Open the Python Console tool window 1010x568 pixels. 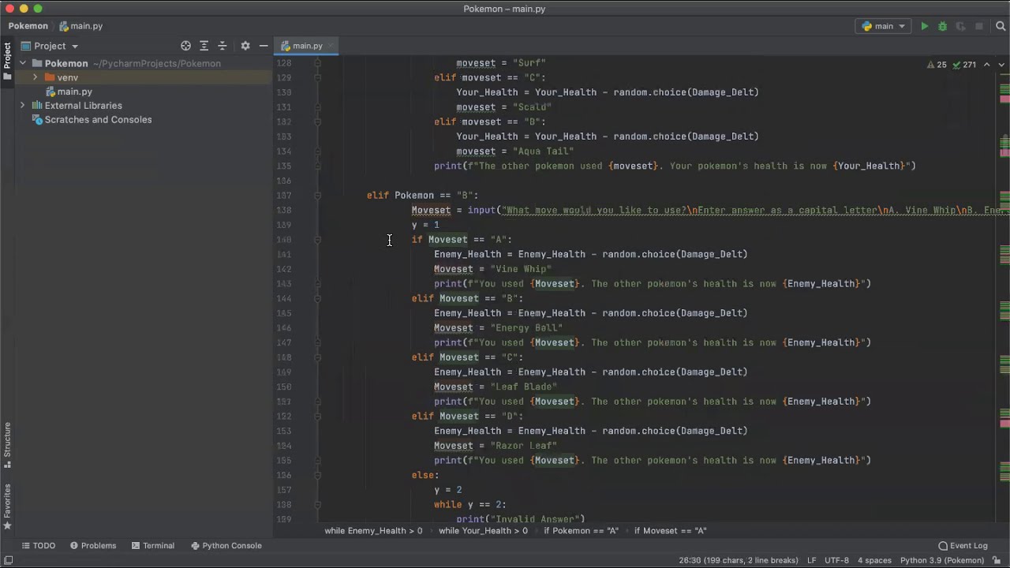226,545
